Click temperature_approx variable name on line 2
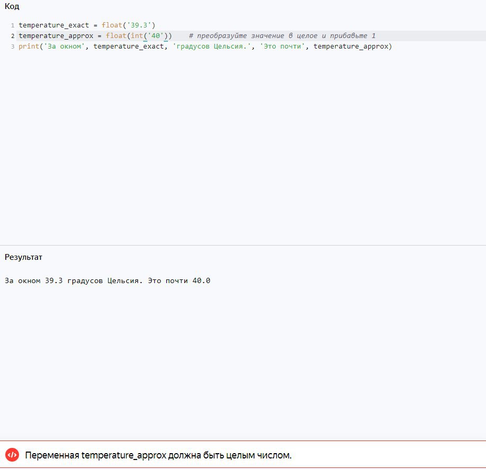The height and width of the screenshot is (469, 486). coord(56,36)
